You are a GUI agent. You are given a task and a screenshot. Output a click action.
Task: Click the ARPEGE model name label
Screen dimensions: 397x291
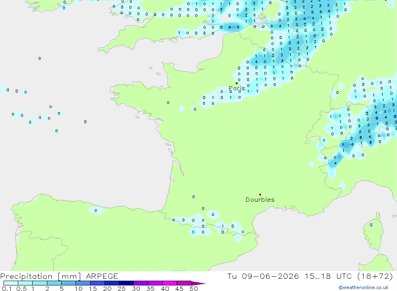point(102,276)
